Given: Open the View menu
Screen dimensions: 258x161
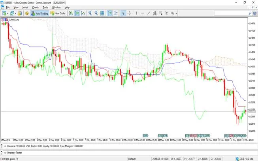Looking at the screenshot, I should [16, 7].
